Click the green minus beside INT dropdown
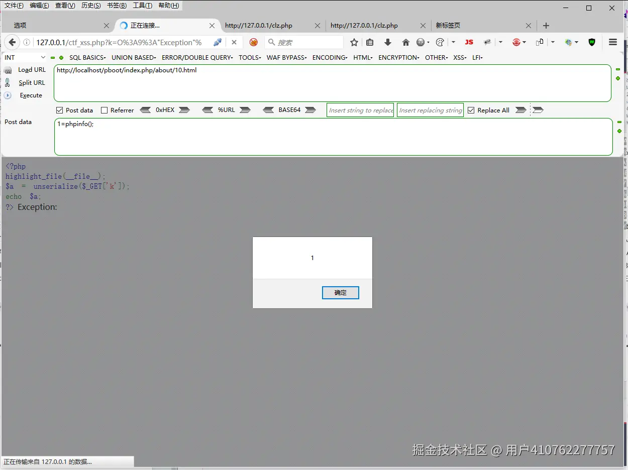Image resolution: width=628 pixels, height=470 pixels. [x=53, y=58]
